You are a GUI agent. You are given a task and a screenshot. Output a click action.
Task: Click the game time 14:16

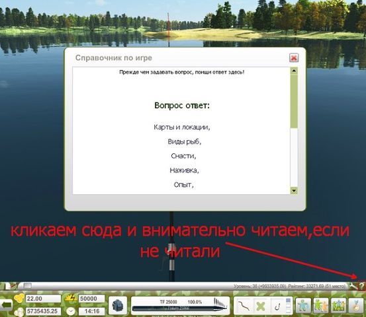click(x=91, y=311)
